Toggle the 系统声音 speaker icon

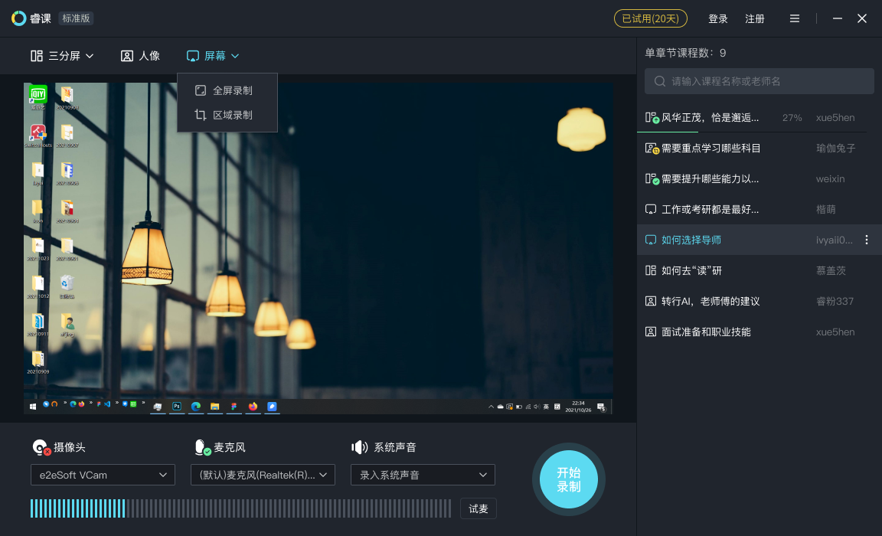(359, 448)
